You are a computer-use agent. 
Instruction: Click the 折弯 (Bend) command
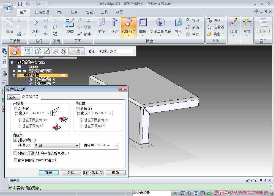coord(193,20)
